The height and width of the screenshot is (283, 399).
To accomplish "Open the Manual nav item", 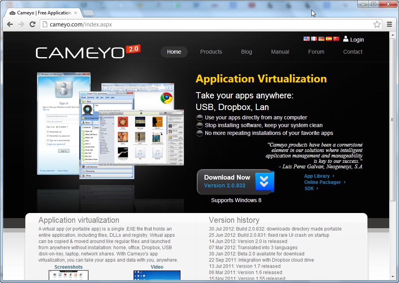I will point(280,52).
